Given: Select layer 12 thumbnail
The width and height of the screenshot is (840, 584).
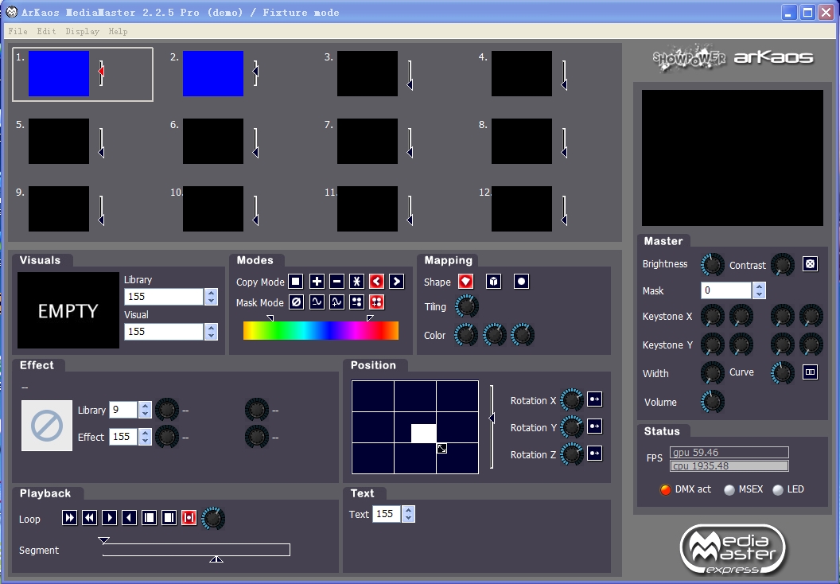Looking at the screenshot, I should 522,208.
